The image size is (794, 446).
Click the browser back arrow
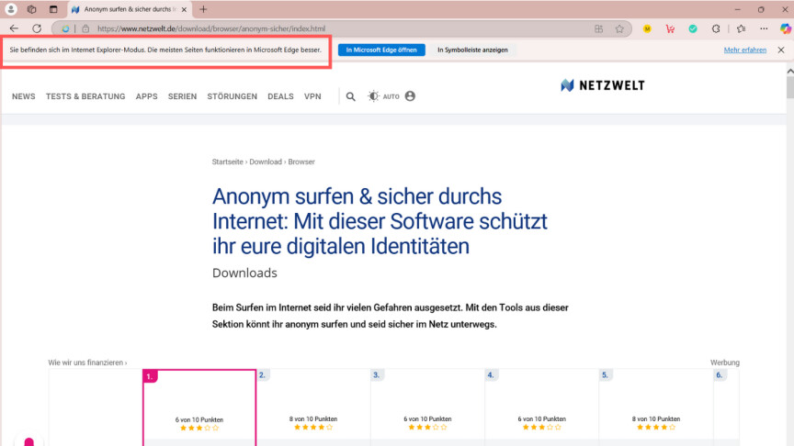coord(14,28)
